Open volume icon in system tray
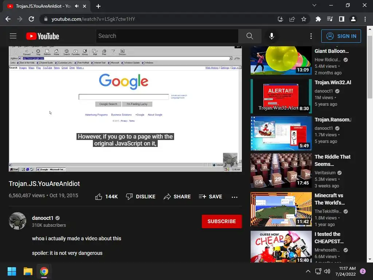Viewport: 373px width, 280px height. point(327,271)
